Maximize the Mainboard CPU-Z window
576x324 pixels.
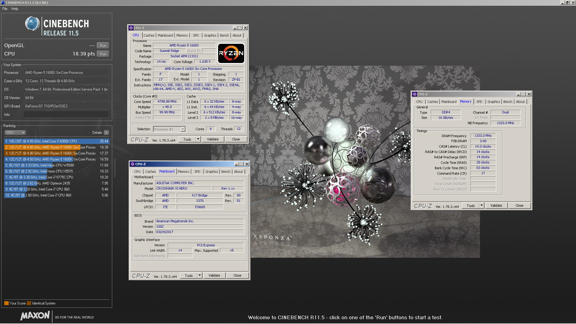point(241,164)
